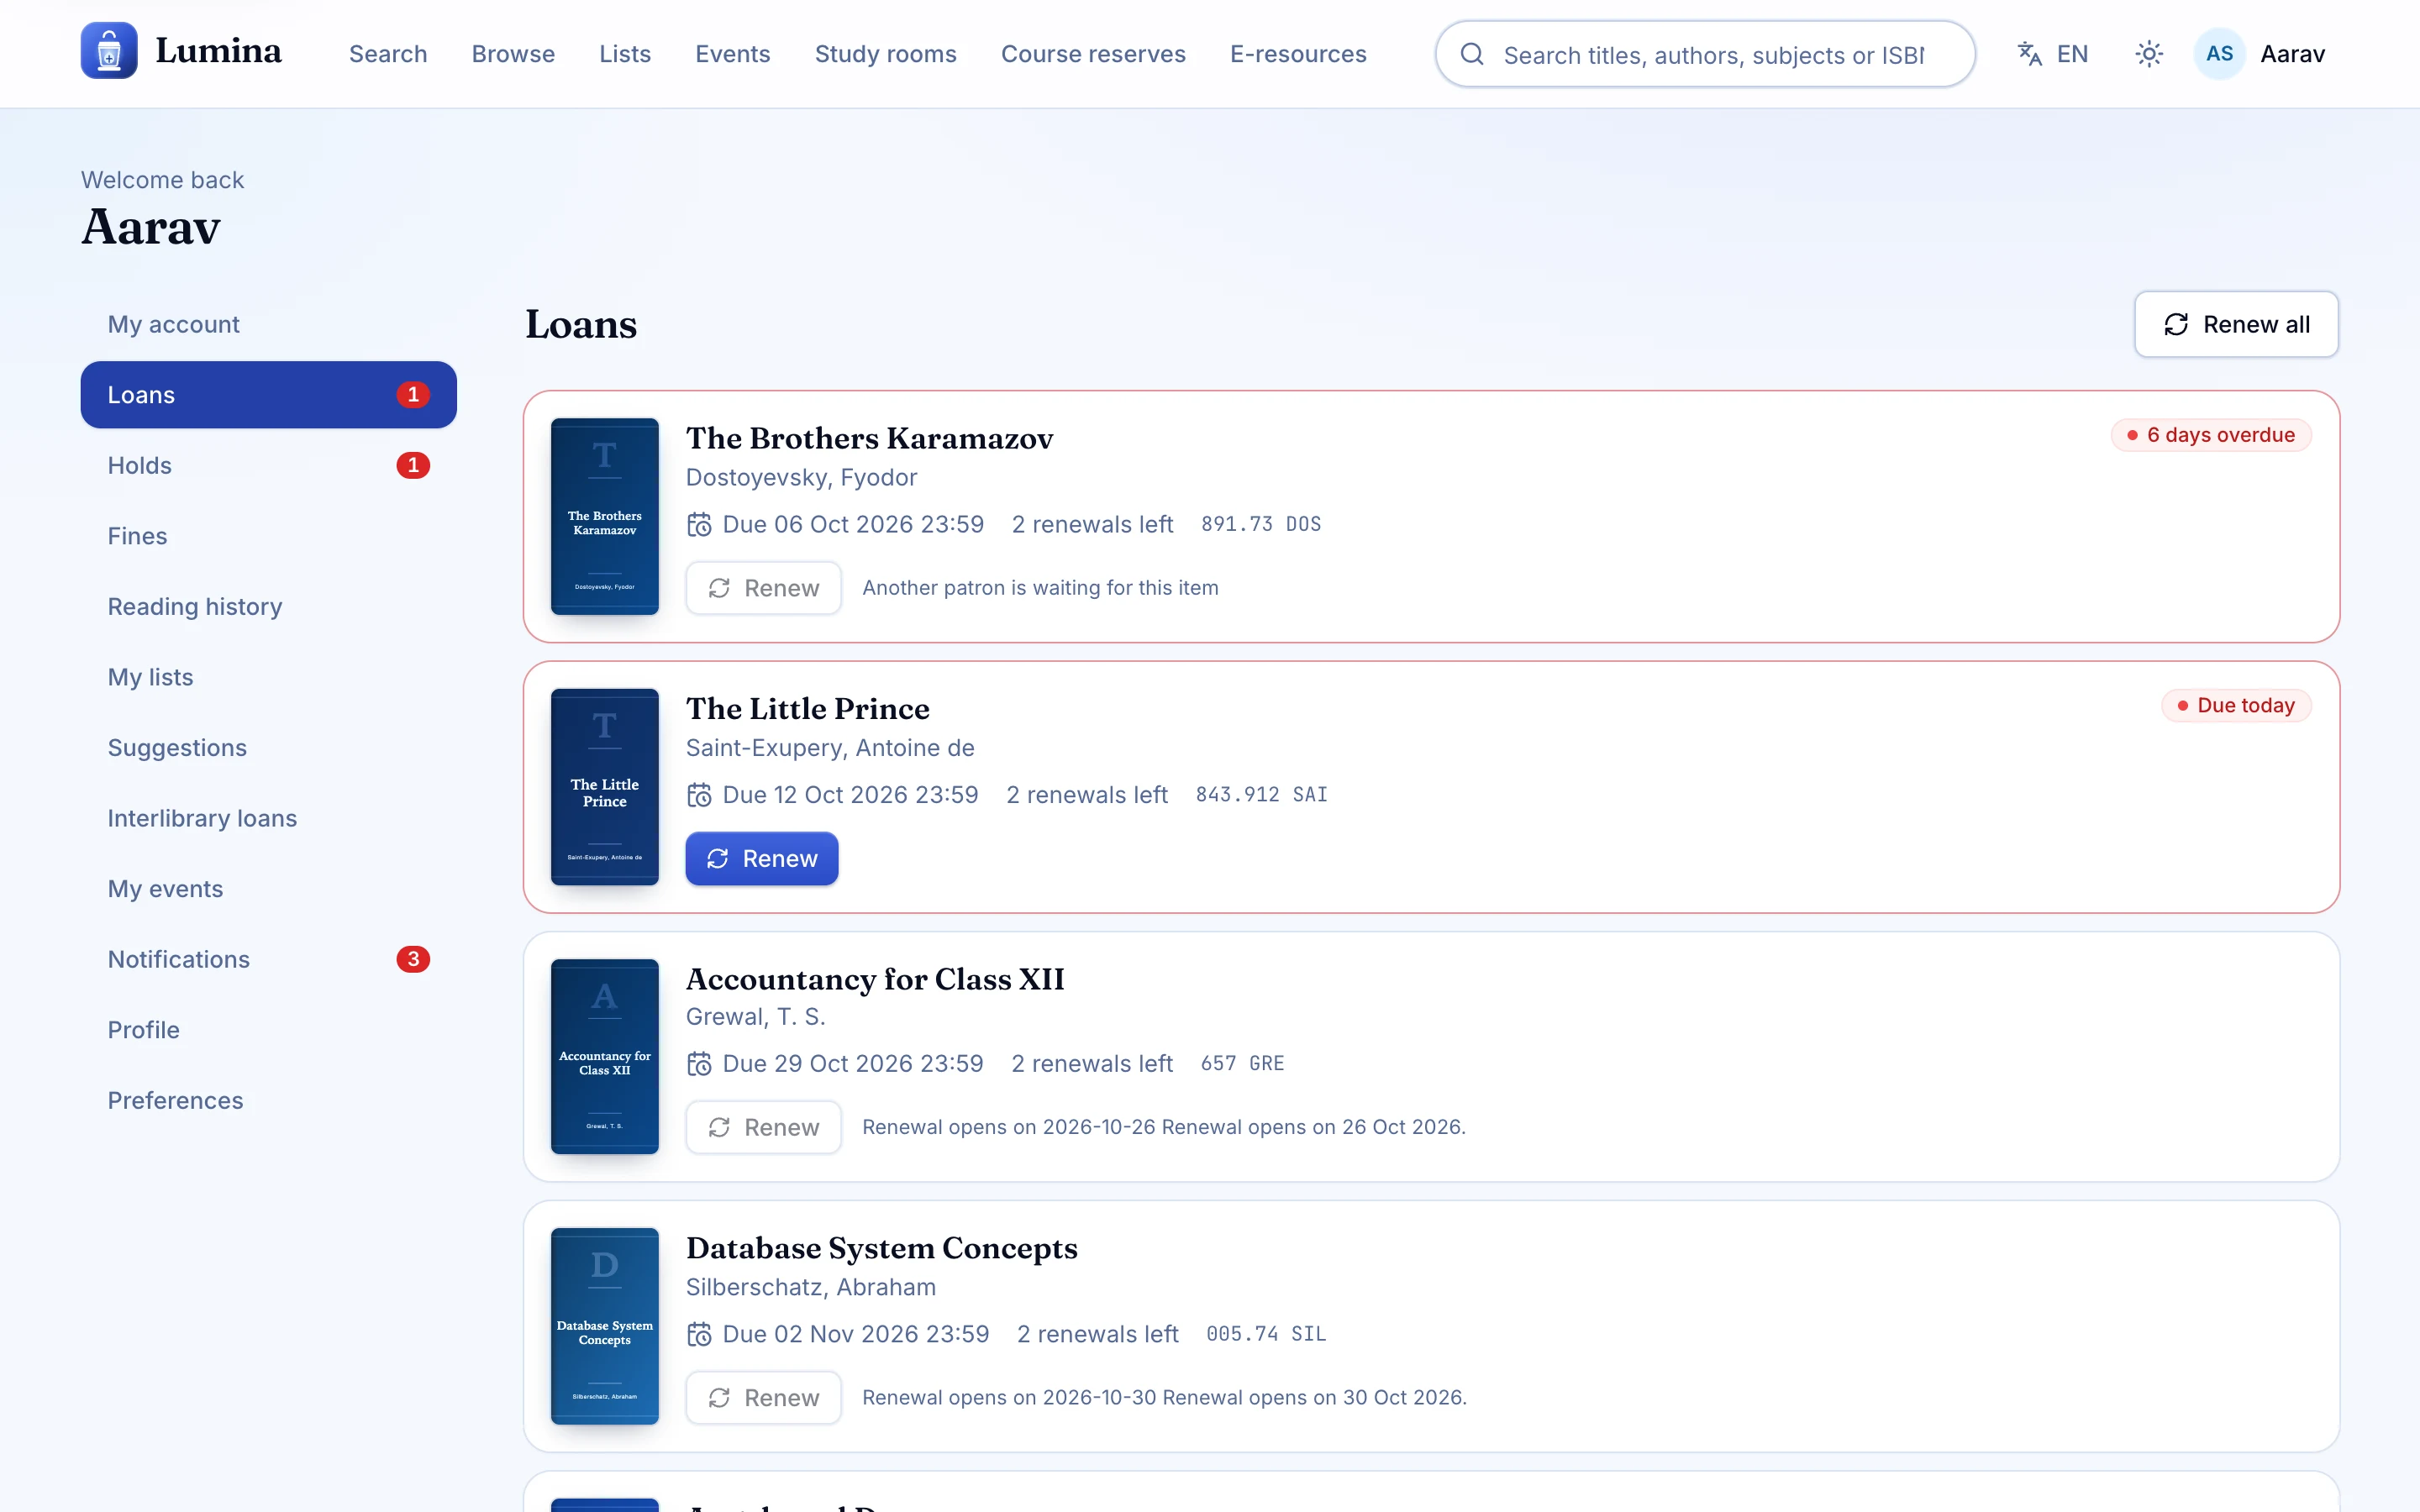2420x1512 pixels.
Task: Toggle the light/dark theme sun icon
Action: click(x=2149, y=54)
